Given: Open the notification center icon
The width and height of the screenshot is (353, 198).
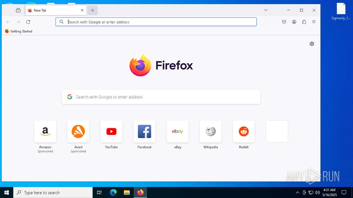Looking at the screenshot, I should (344, 193).
